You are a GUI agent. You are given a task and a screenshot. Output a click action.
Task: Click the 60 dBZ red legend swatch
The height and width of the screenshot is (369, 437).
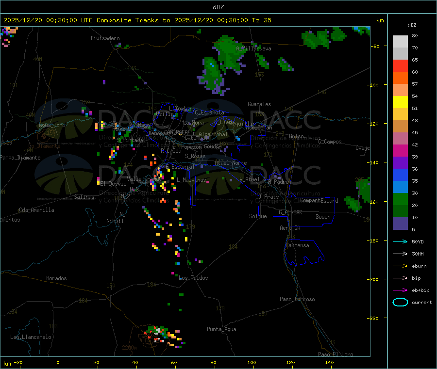pyautogui.click(x=400, y=65)
